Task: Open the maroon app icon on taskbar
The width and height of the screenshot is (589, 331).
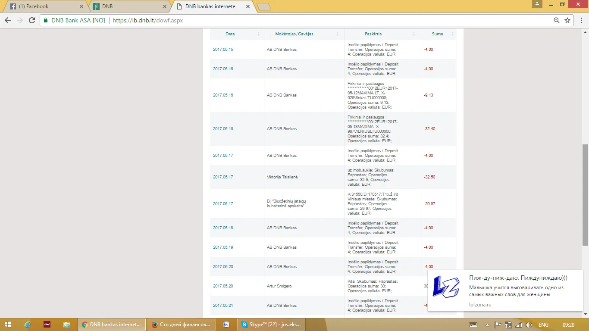Action: [47, 325]
